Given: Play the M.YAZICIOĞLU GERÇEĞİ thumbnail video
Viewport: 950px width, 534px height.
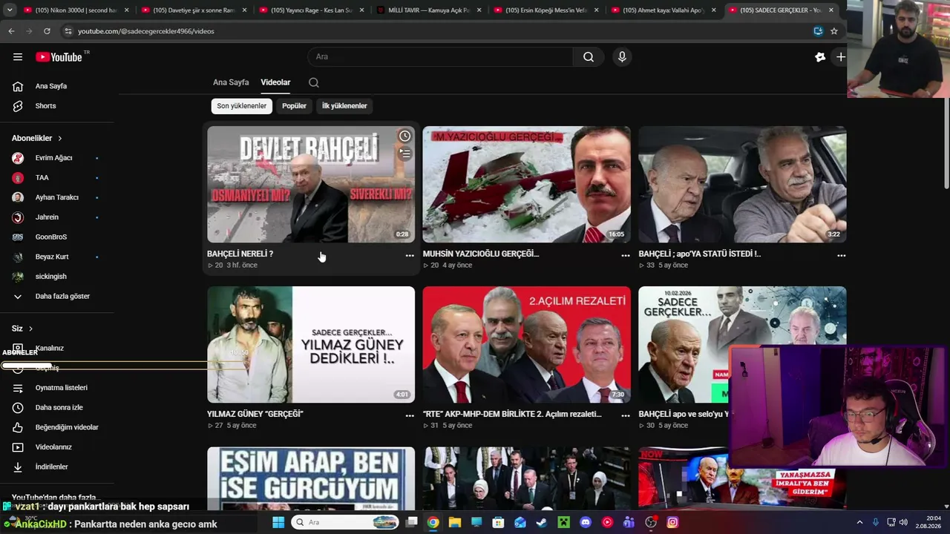Looking at the screenshot, I should click(x=527, y=185).
